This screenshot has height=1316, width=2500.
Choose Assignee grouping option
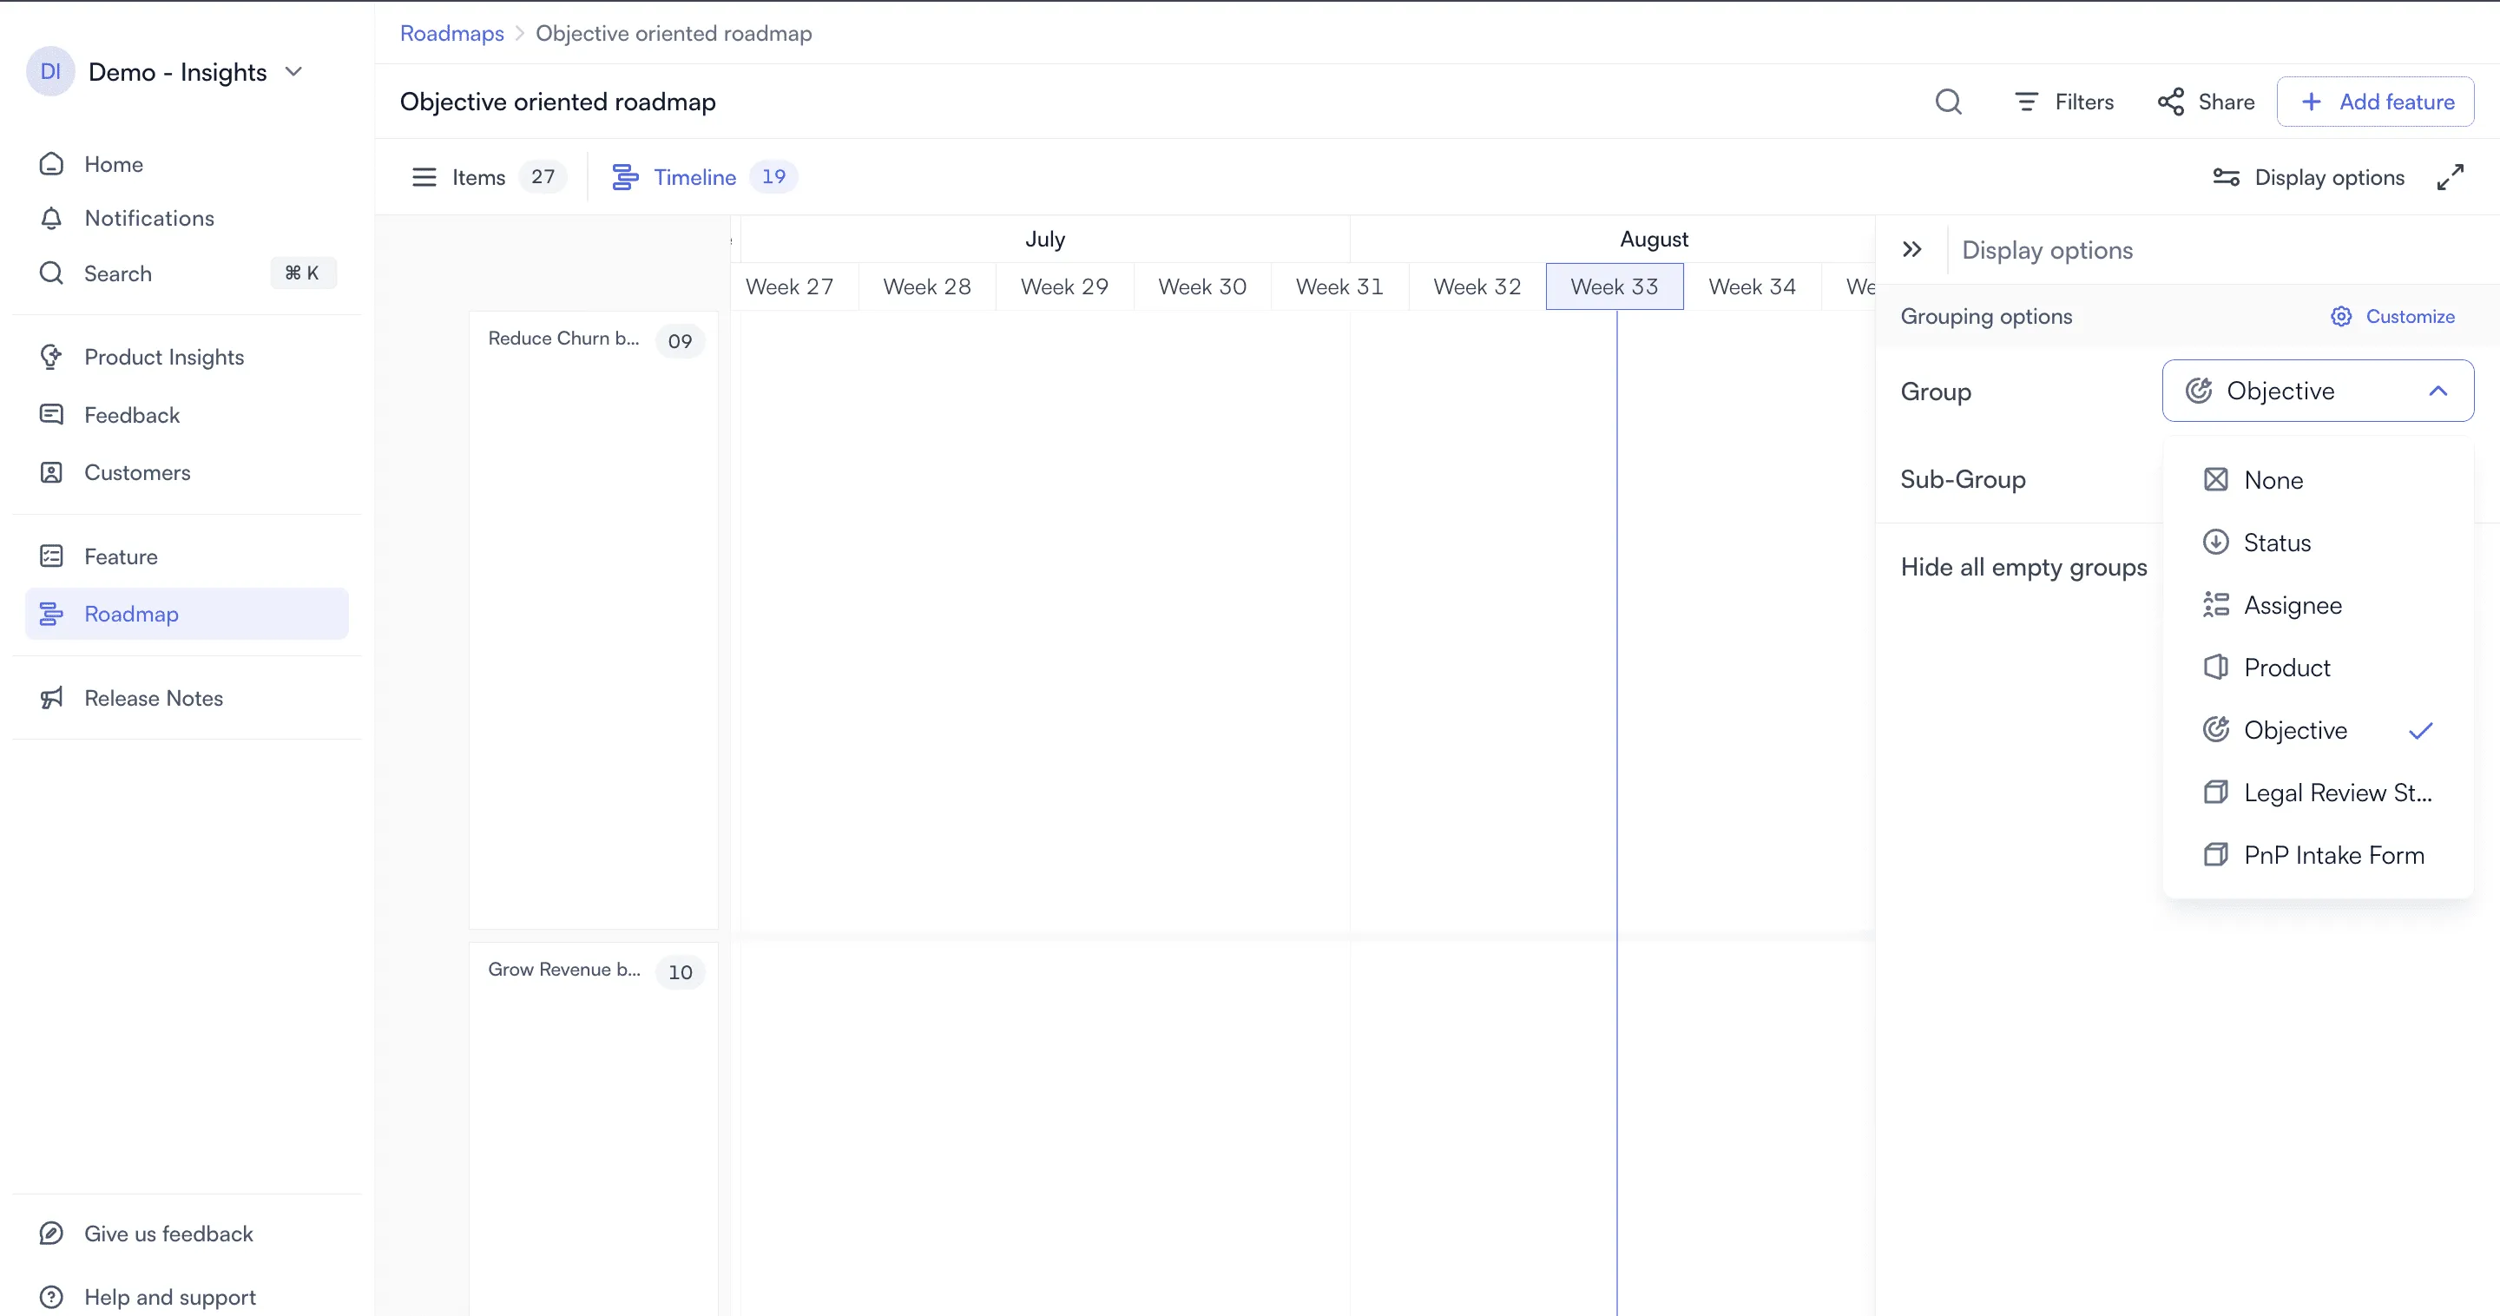[2318, 606]
